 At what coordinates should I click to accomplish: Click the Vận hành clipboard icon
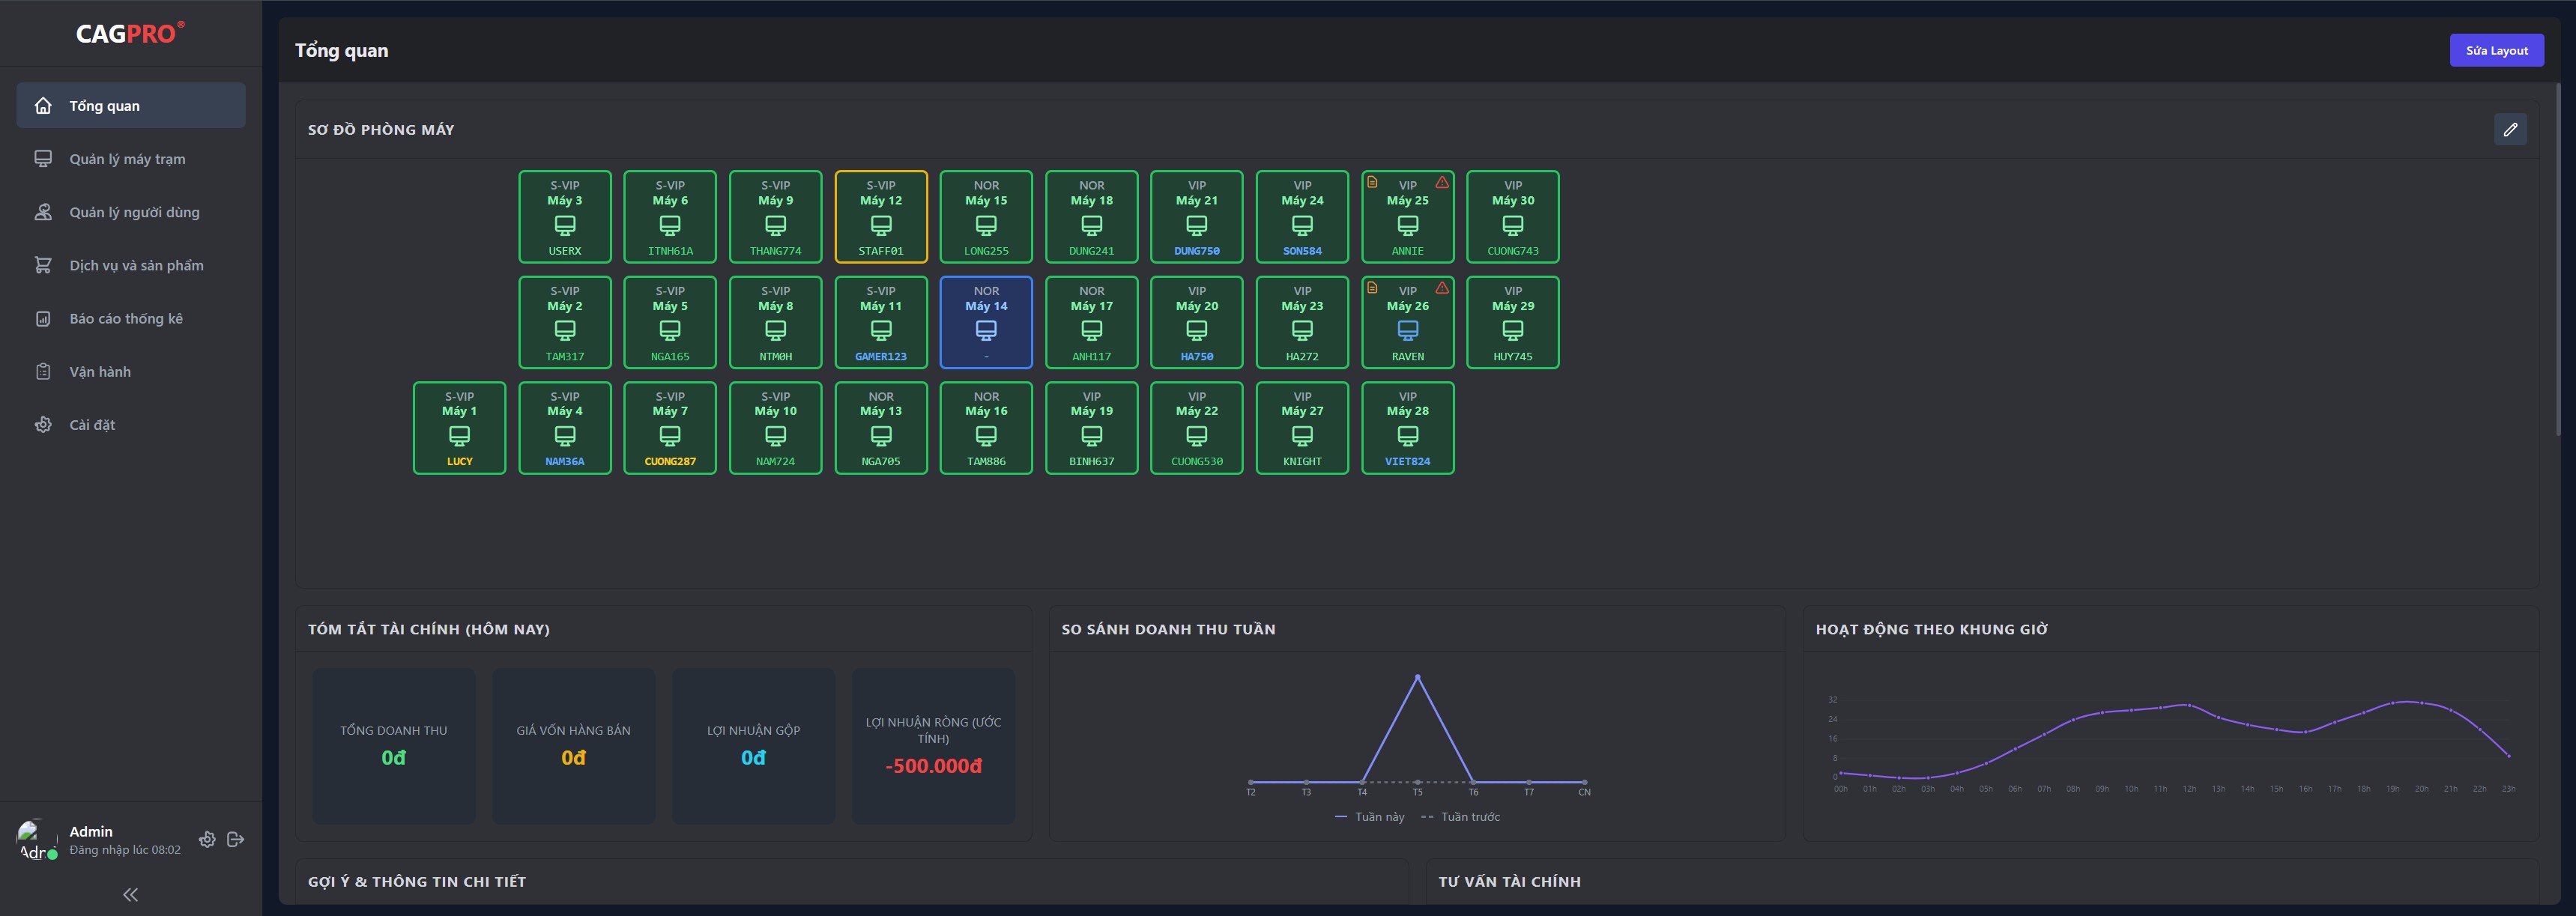coord(43,371)
